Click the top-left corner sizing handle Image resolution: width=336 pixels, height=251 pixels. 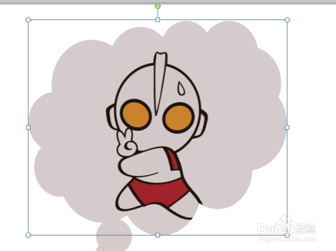[28, 20]
